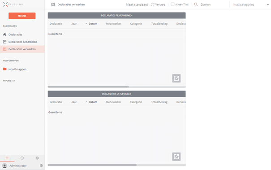The image size is (271, 170).
Task: Sort uitgevallen table by Declaratie
Action: 56,102
